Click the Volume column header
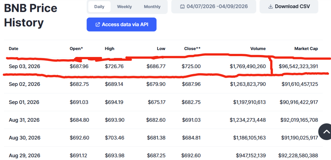The width and height of the screenshot is (331, 160). pyautogui.click(x=258, y=49)
